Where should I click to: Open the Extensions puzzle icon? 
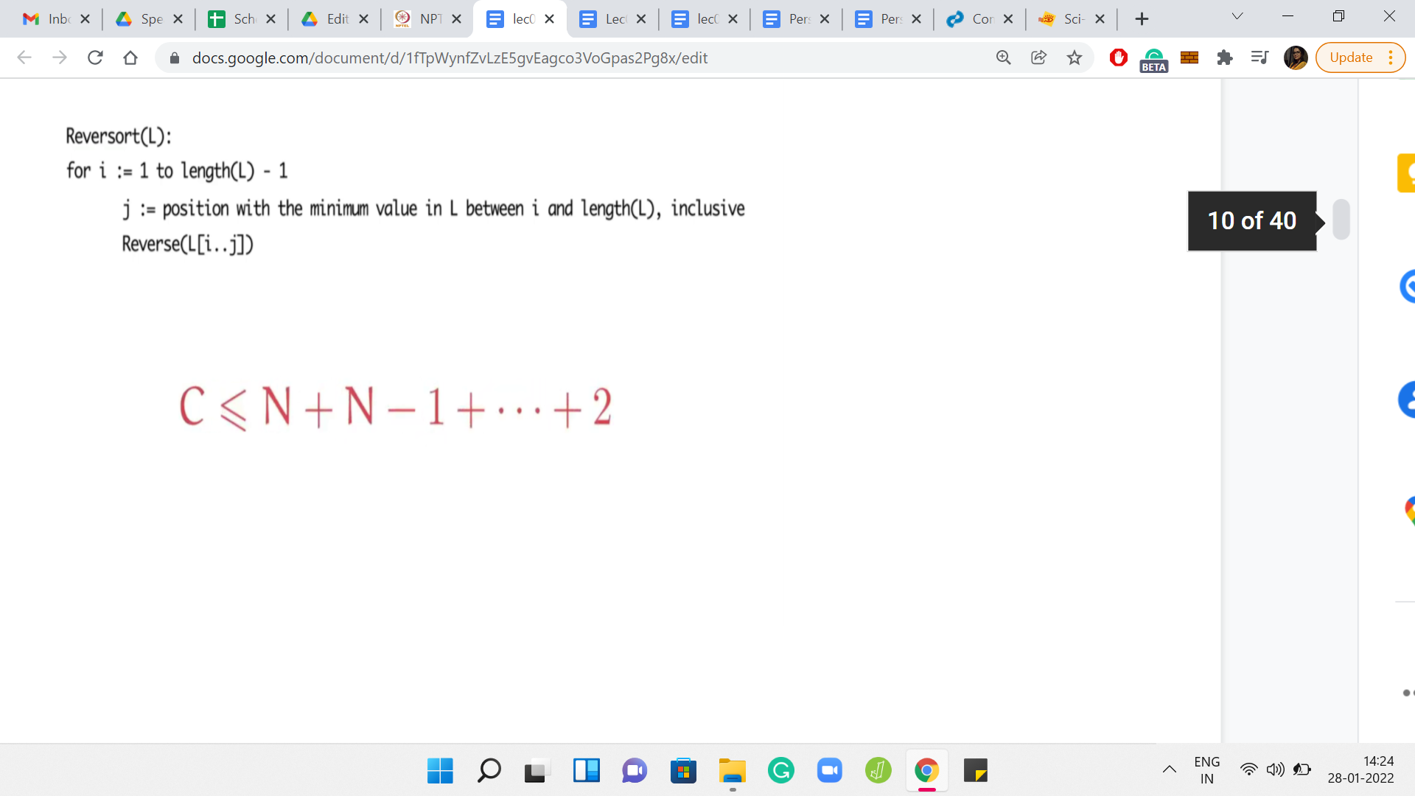click(1225, 57)
